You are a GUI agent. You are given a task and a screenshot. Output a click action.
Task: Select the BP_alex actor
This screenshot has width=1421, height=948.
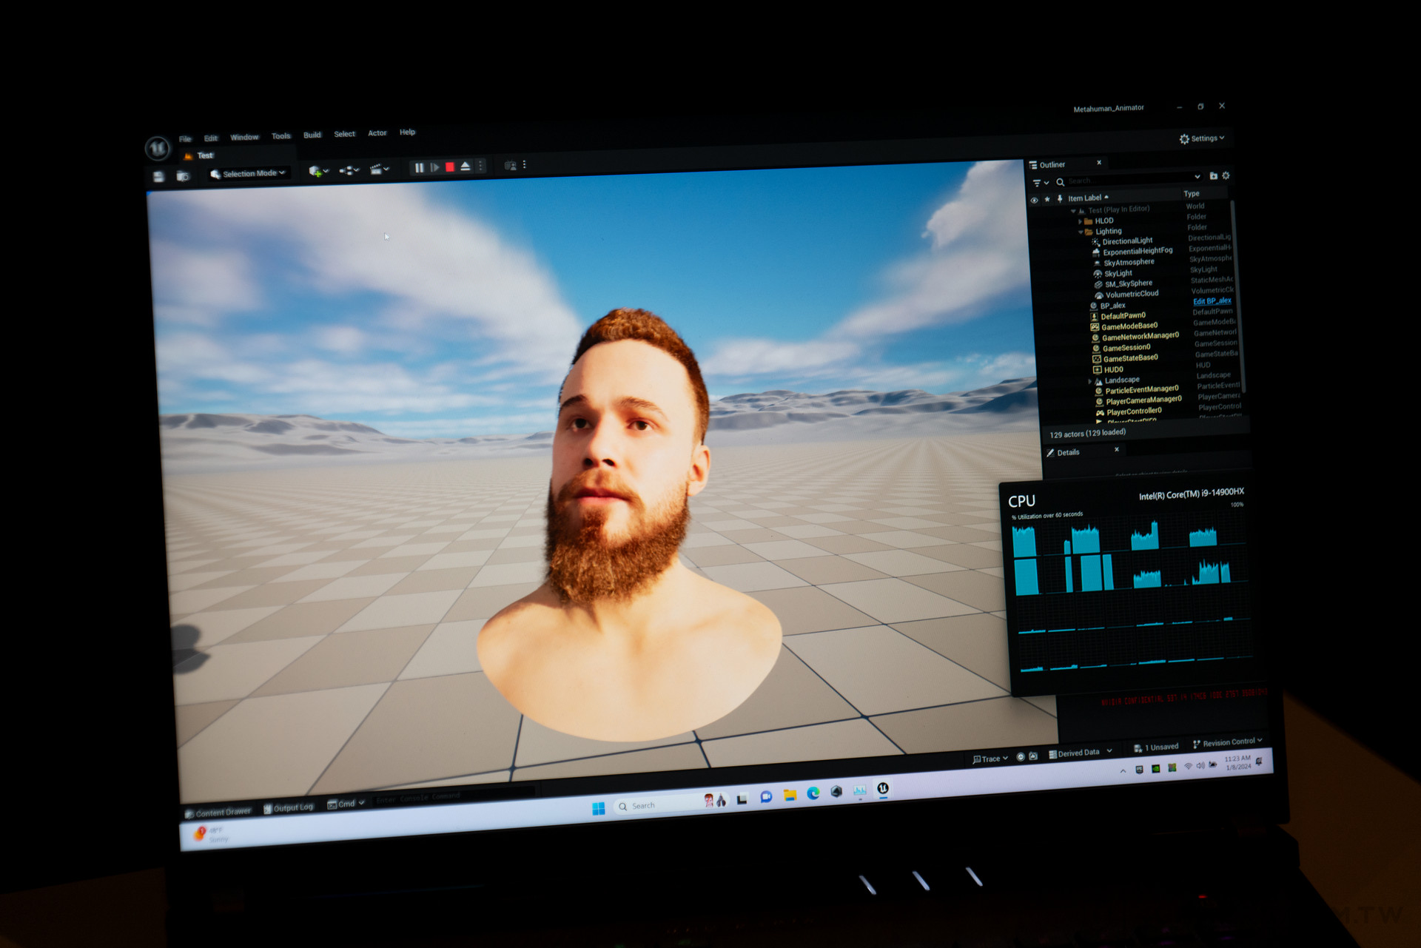click(1112, 306)
